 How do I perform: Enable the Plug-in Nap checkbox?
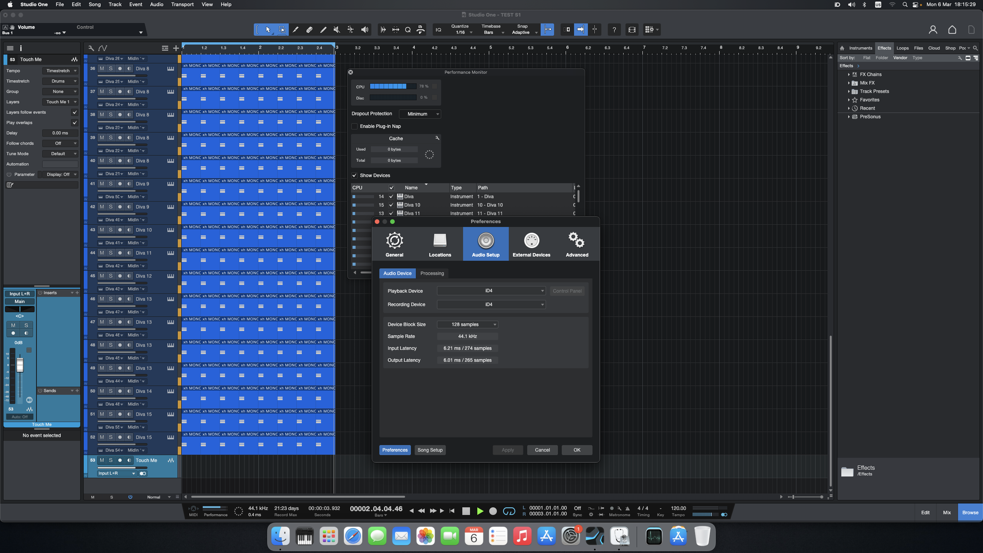pyautogui.click(x=354, y=126)
